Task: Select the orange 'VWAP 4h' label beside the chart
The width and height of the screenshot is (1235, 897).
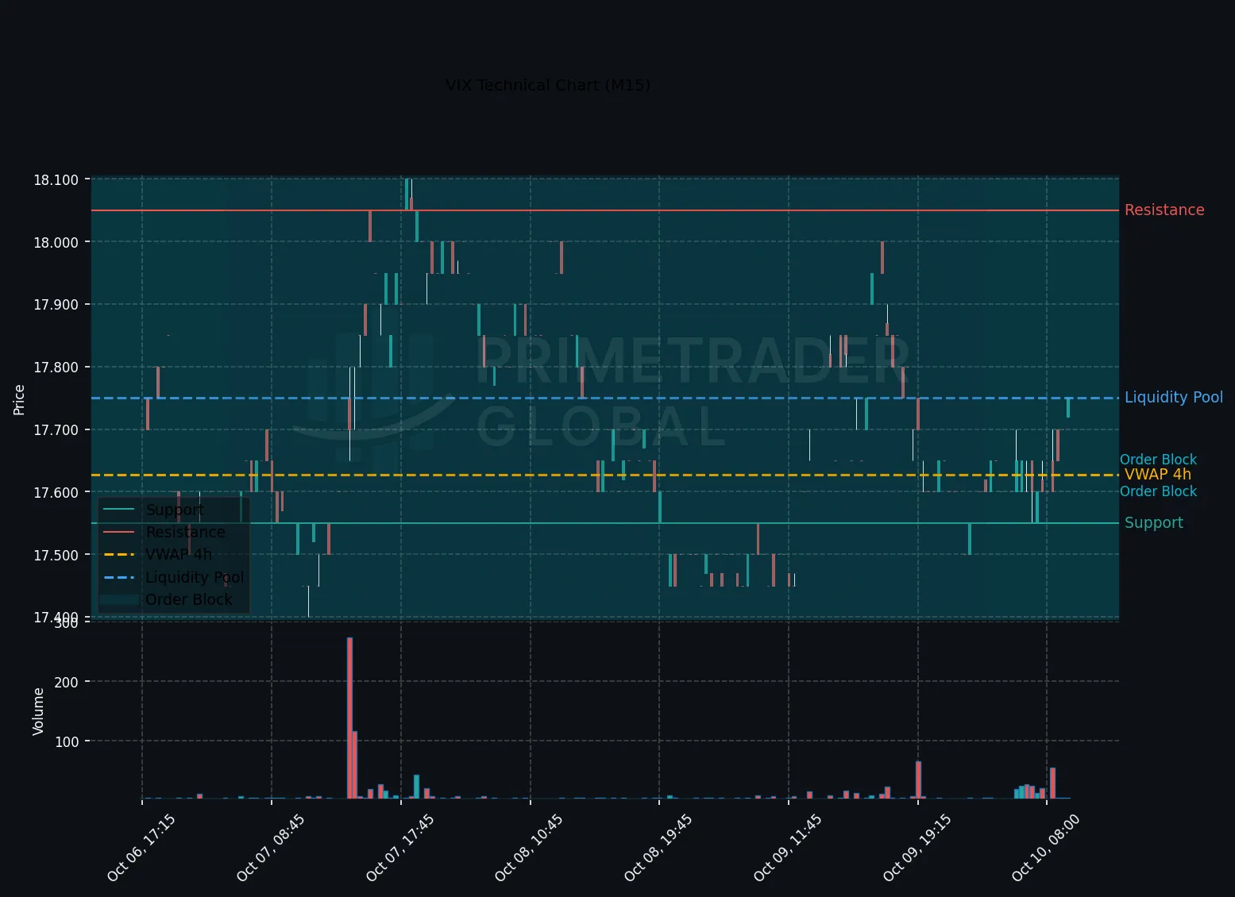Action: coord(1158,474)
